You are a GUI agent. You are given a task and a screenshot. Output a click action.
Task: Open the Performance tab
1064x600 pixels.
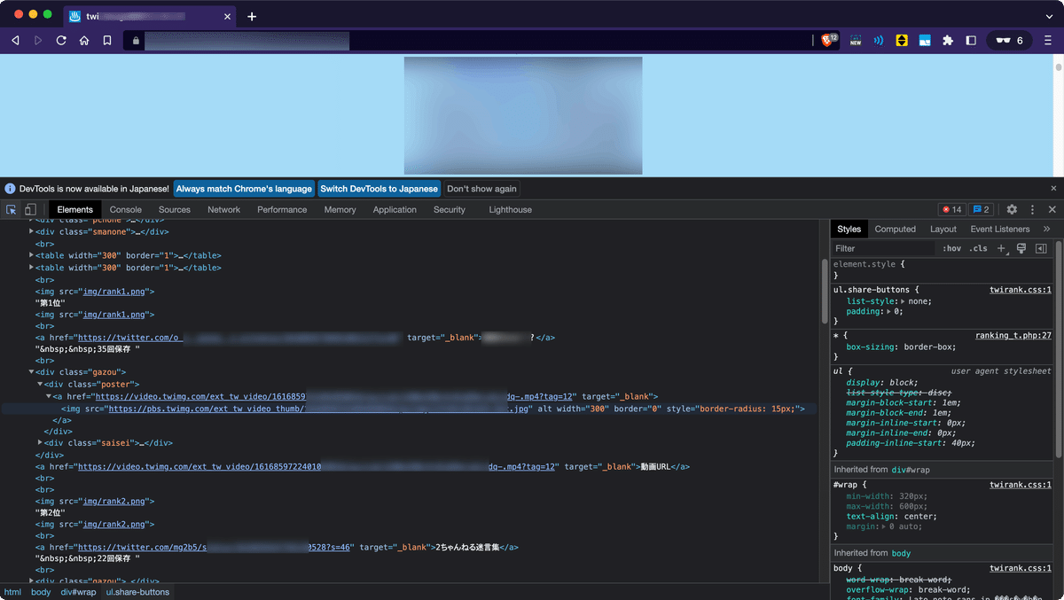coord(282,210)
